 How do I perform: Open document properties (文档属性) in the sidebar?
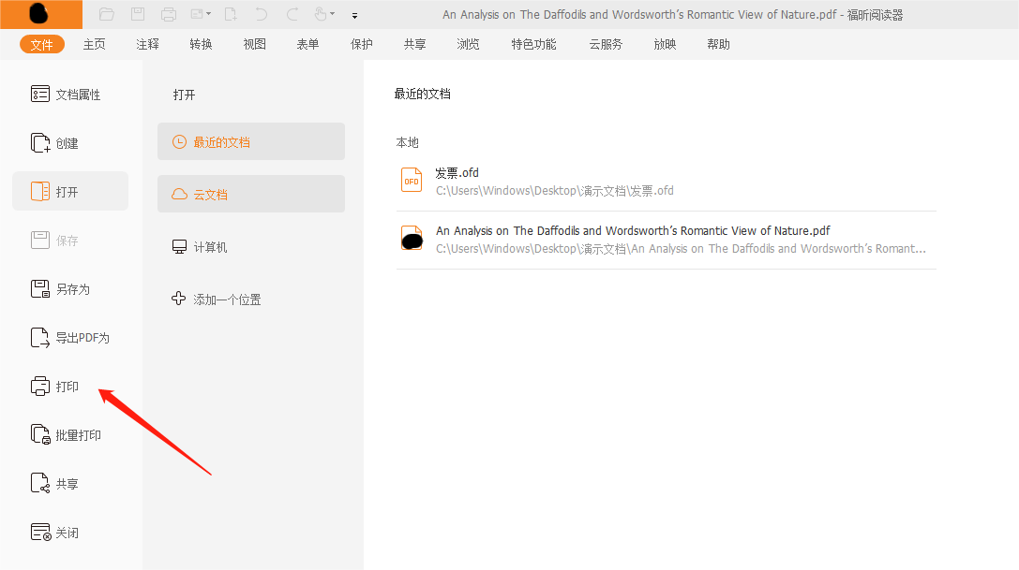click(x=70, y=94)
